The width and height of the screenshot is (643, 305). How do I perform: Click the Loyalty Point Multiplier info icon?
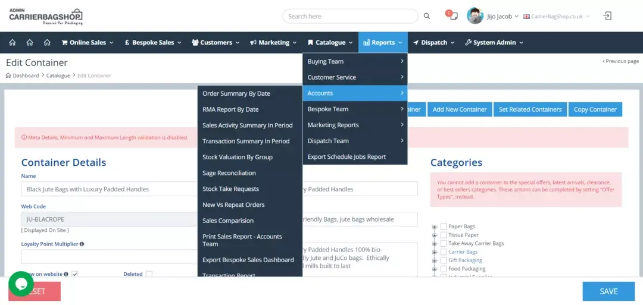tap(82, 244)
